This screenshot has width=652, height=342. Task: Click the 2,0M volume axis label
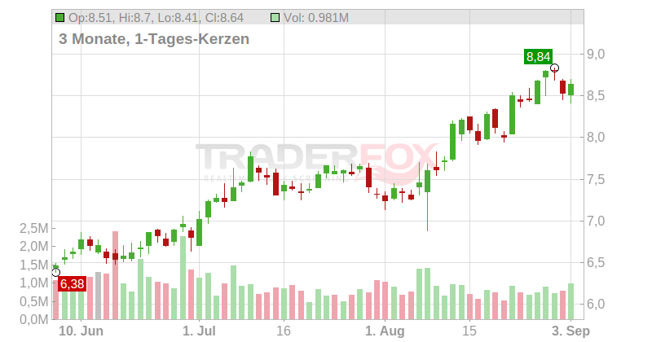click(34, 247)
